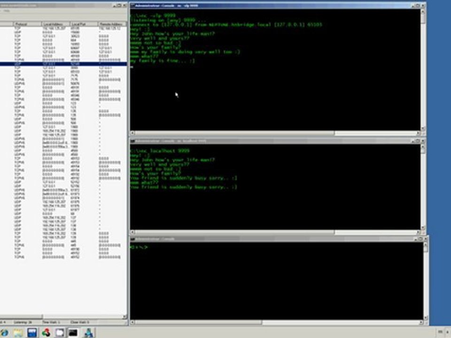The width and height of the screenshot is (451, 338).
Task: Click the 'nc localhost 9999' command line
Action: click(160, 151)
